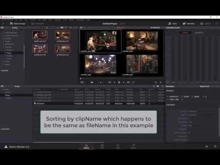Click the Clip Details section header

pyautogui.click(x=170, y=104)
